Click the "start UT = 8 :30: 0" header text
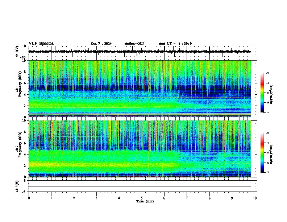Screen dimensions: 287x222 point(175,44)
